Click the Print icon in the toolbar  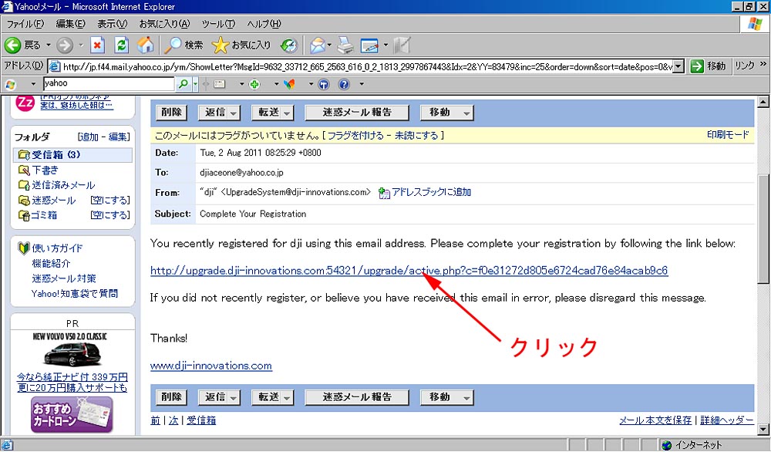coord(345,45)
